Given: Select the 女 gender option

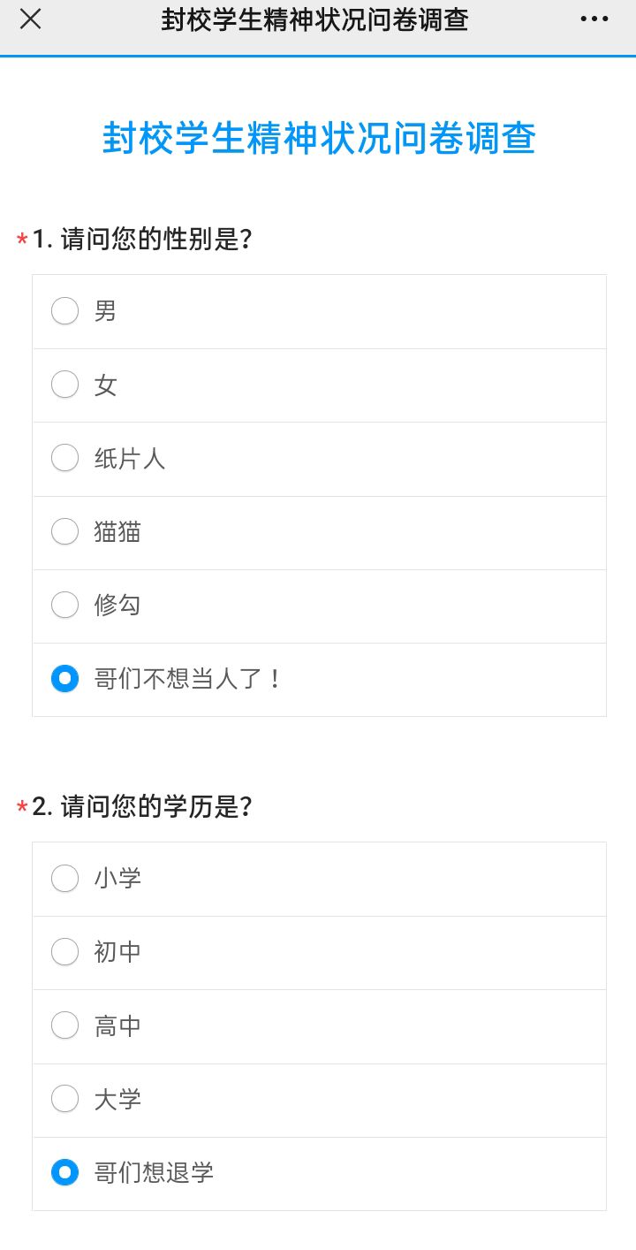Looking at the screenshot, I should coord(64,385).
